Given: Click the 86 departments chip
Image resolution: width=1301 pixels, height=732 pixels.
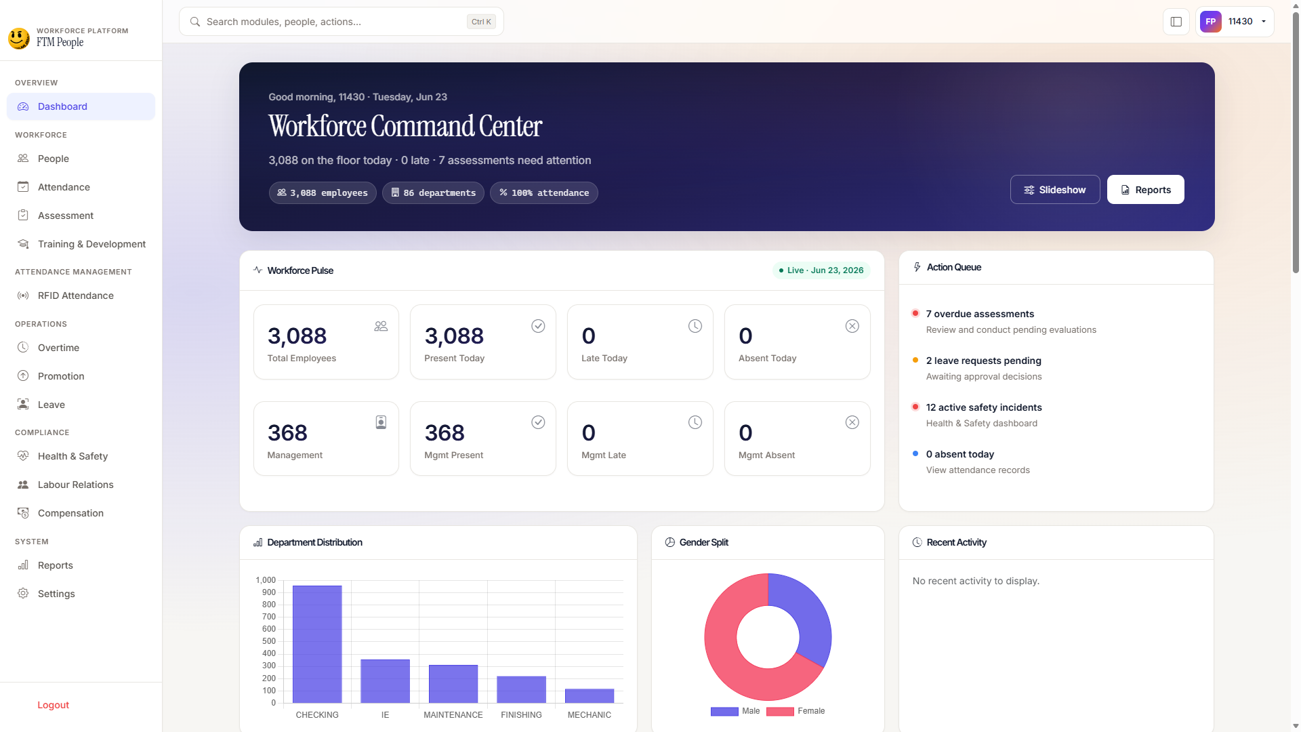Looking at the screenshot, I should (434, 193).
